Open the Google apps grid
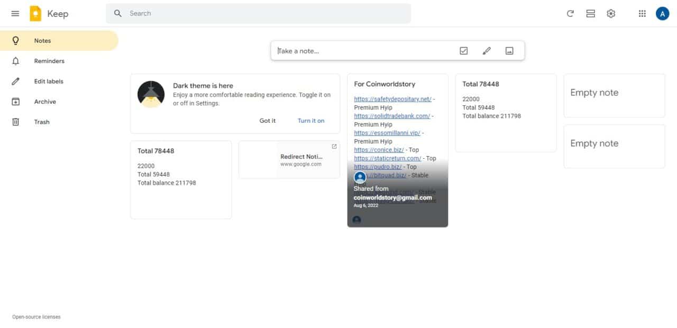Screen dimensions: 677x328 click(x=642, y=14)
